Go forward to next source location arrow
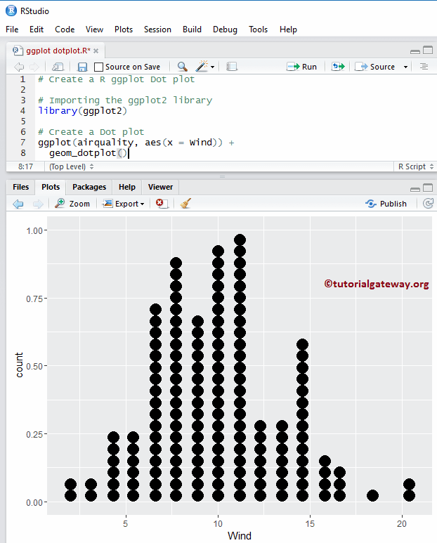This screenshot has width=437, height=543. coord(34,67)
